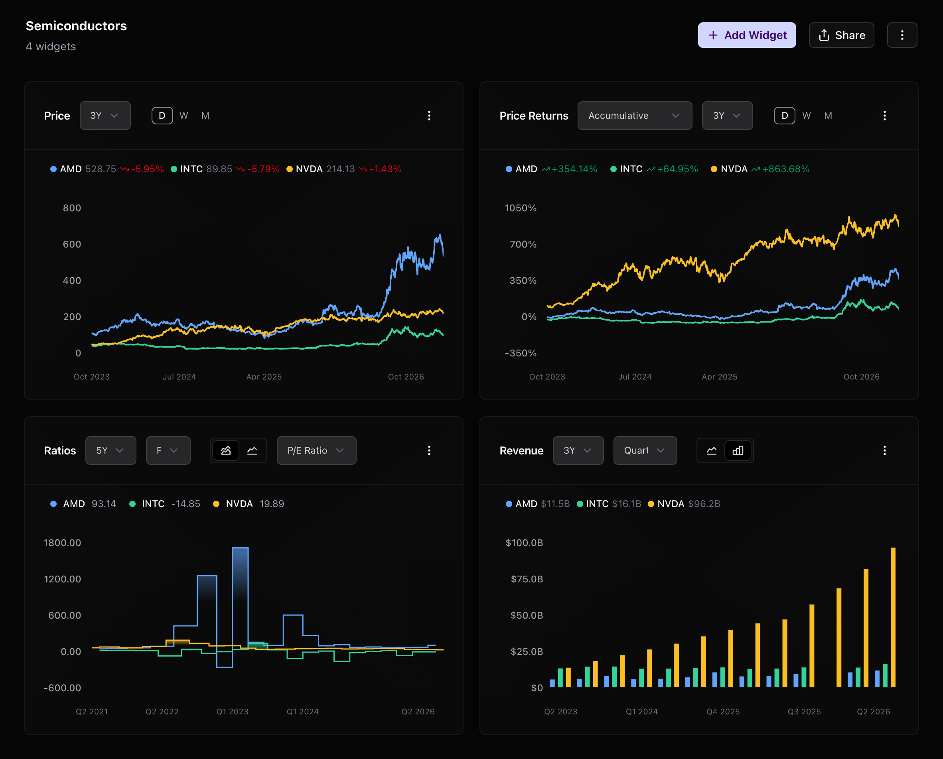
Task: Click NVDA $96.2B legend entry in Revenue
Action: (684, 503)
